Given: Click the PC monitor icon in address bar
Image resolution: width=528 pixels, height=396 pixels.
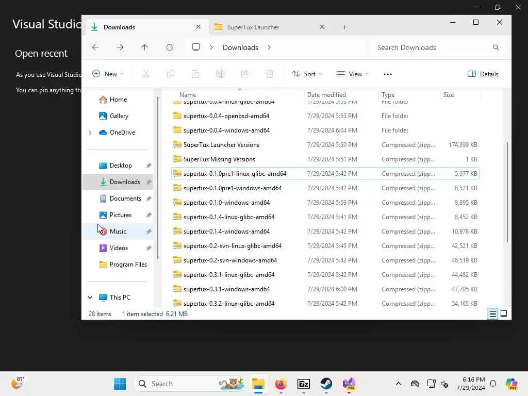Looking at the screenshot, I should [195, 47].
